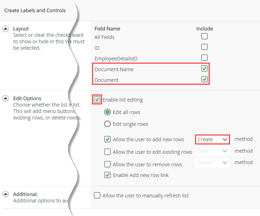Image resolution: width=260 pixels, height=216 pixels.
Task: Open the Create method dropdown
Action: click(x=212, y=139)
